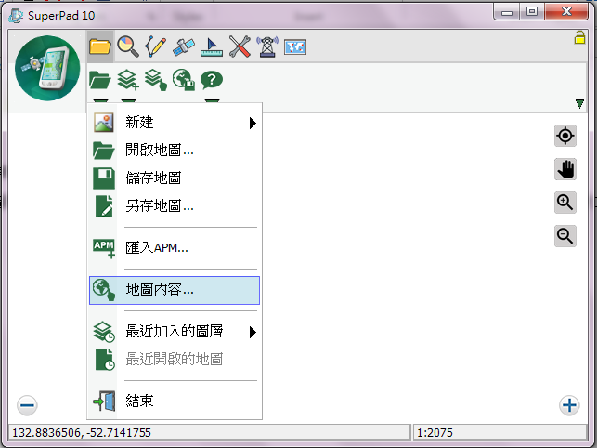
Task: Select the highlighted 地圖內容... item
Action: [175, 290]
